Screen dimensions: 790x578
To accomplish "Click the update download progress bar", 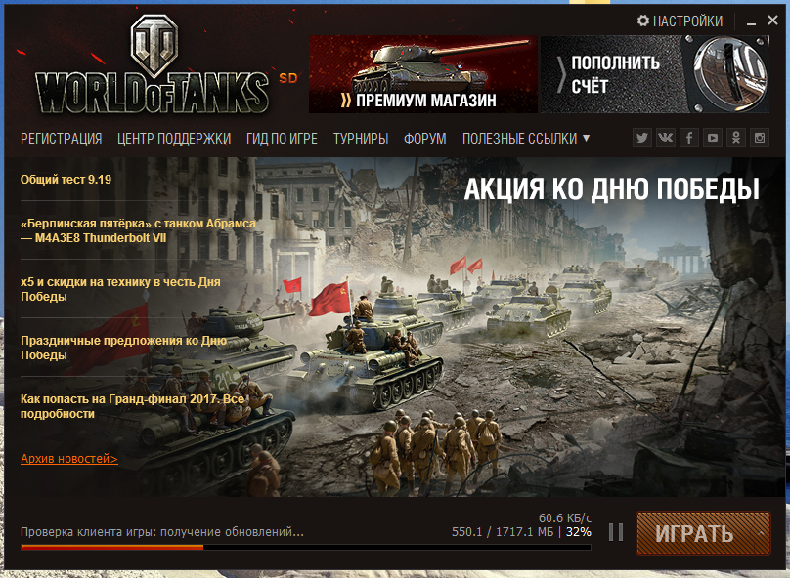I will tap(306, 548).
